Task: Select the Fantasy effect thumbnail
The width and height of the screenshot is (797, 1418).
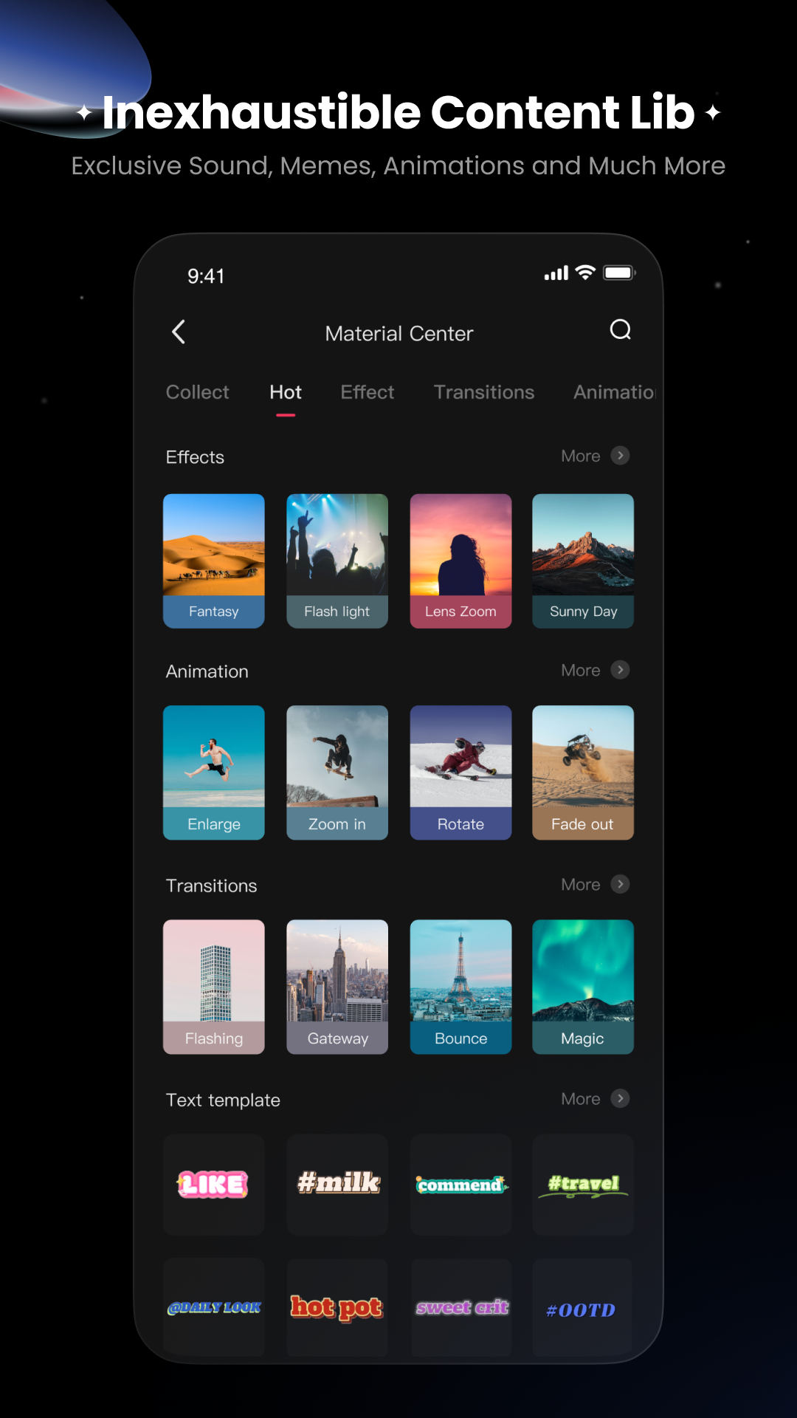Action: [x=213, y=561]
